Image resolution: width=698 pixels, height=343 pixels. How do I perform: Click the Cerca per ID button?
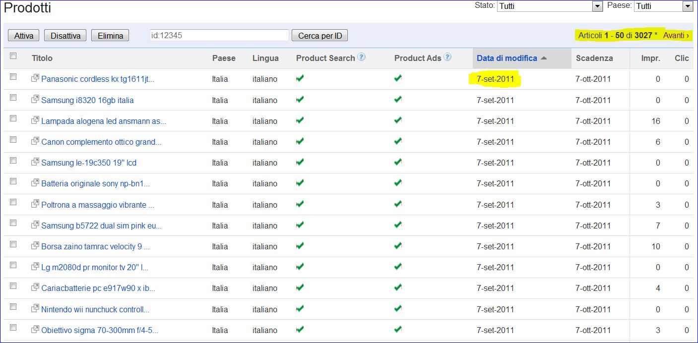pyautogui.click(x=320, y=36)
